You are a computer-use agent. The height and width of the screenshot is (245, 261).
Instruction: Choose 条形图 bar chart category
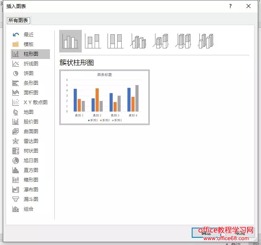(31, 83)
